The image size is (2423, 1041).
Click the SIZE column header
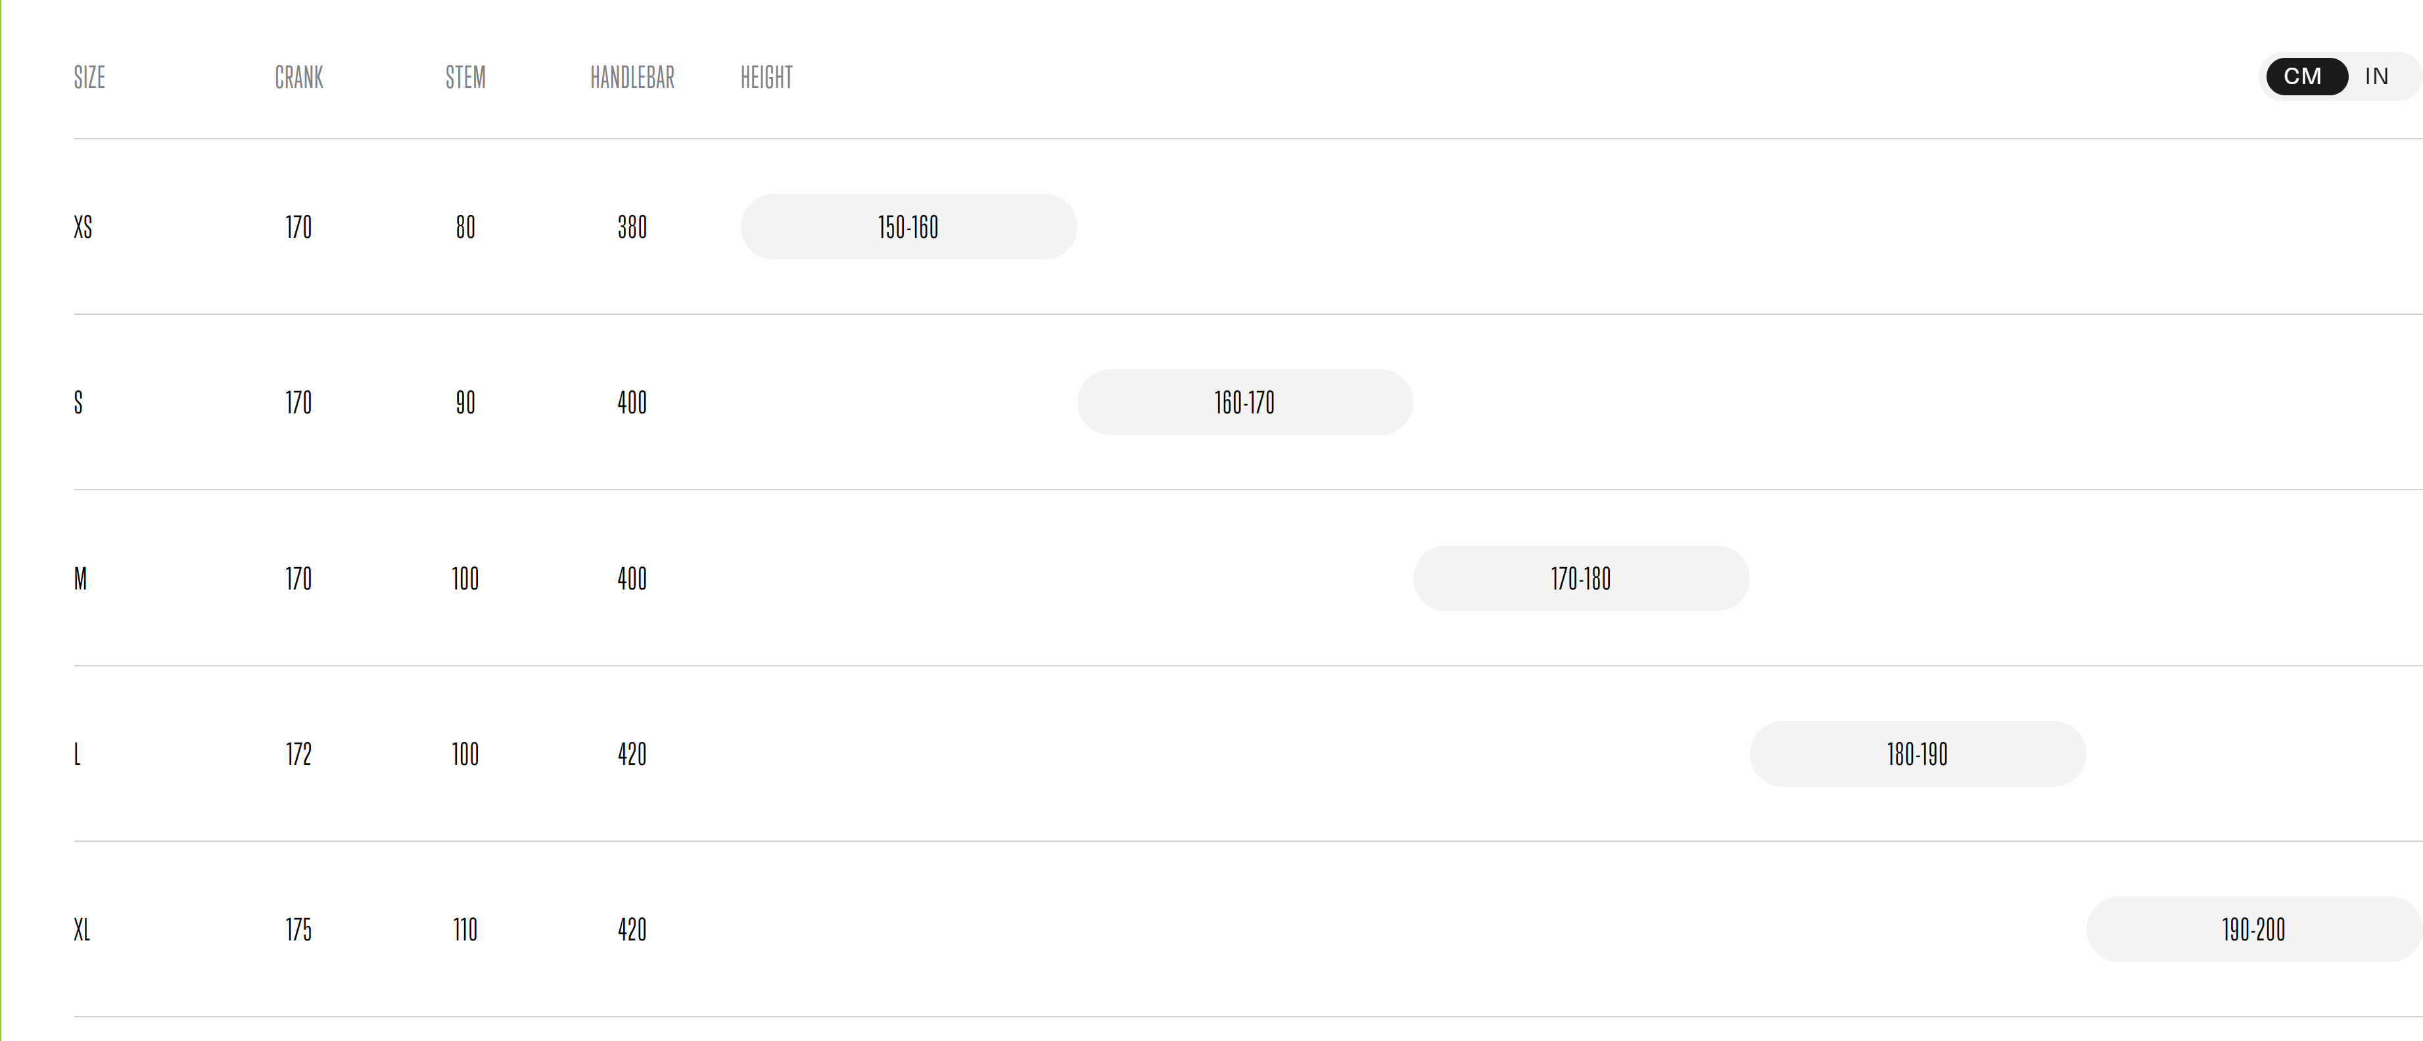point(89,77)
